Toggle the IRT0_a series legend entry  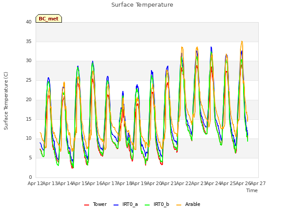126,204
